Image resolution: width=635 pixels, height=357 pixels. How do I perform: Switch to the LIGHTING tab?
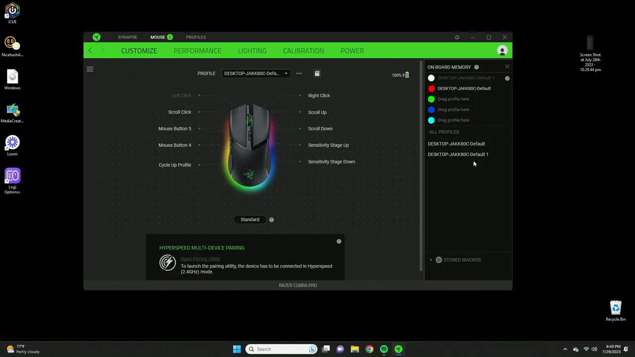click(252, 51)
